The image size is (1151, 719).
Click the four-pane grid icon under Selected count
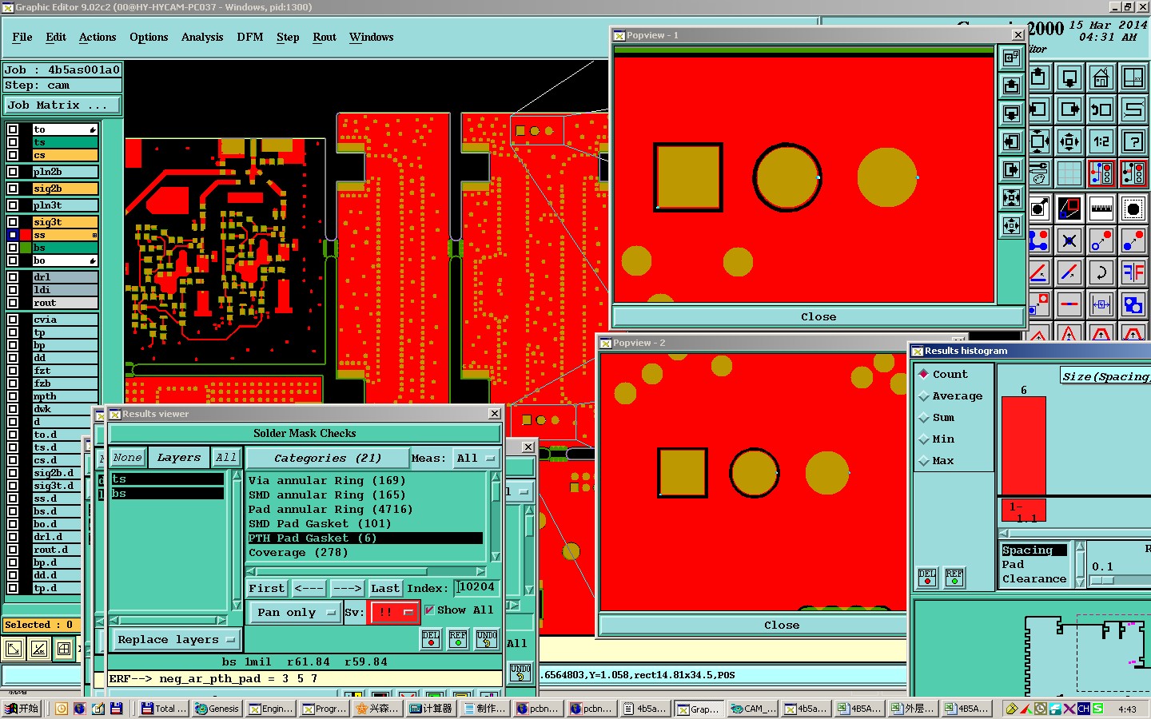[x=64, y=649]
